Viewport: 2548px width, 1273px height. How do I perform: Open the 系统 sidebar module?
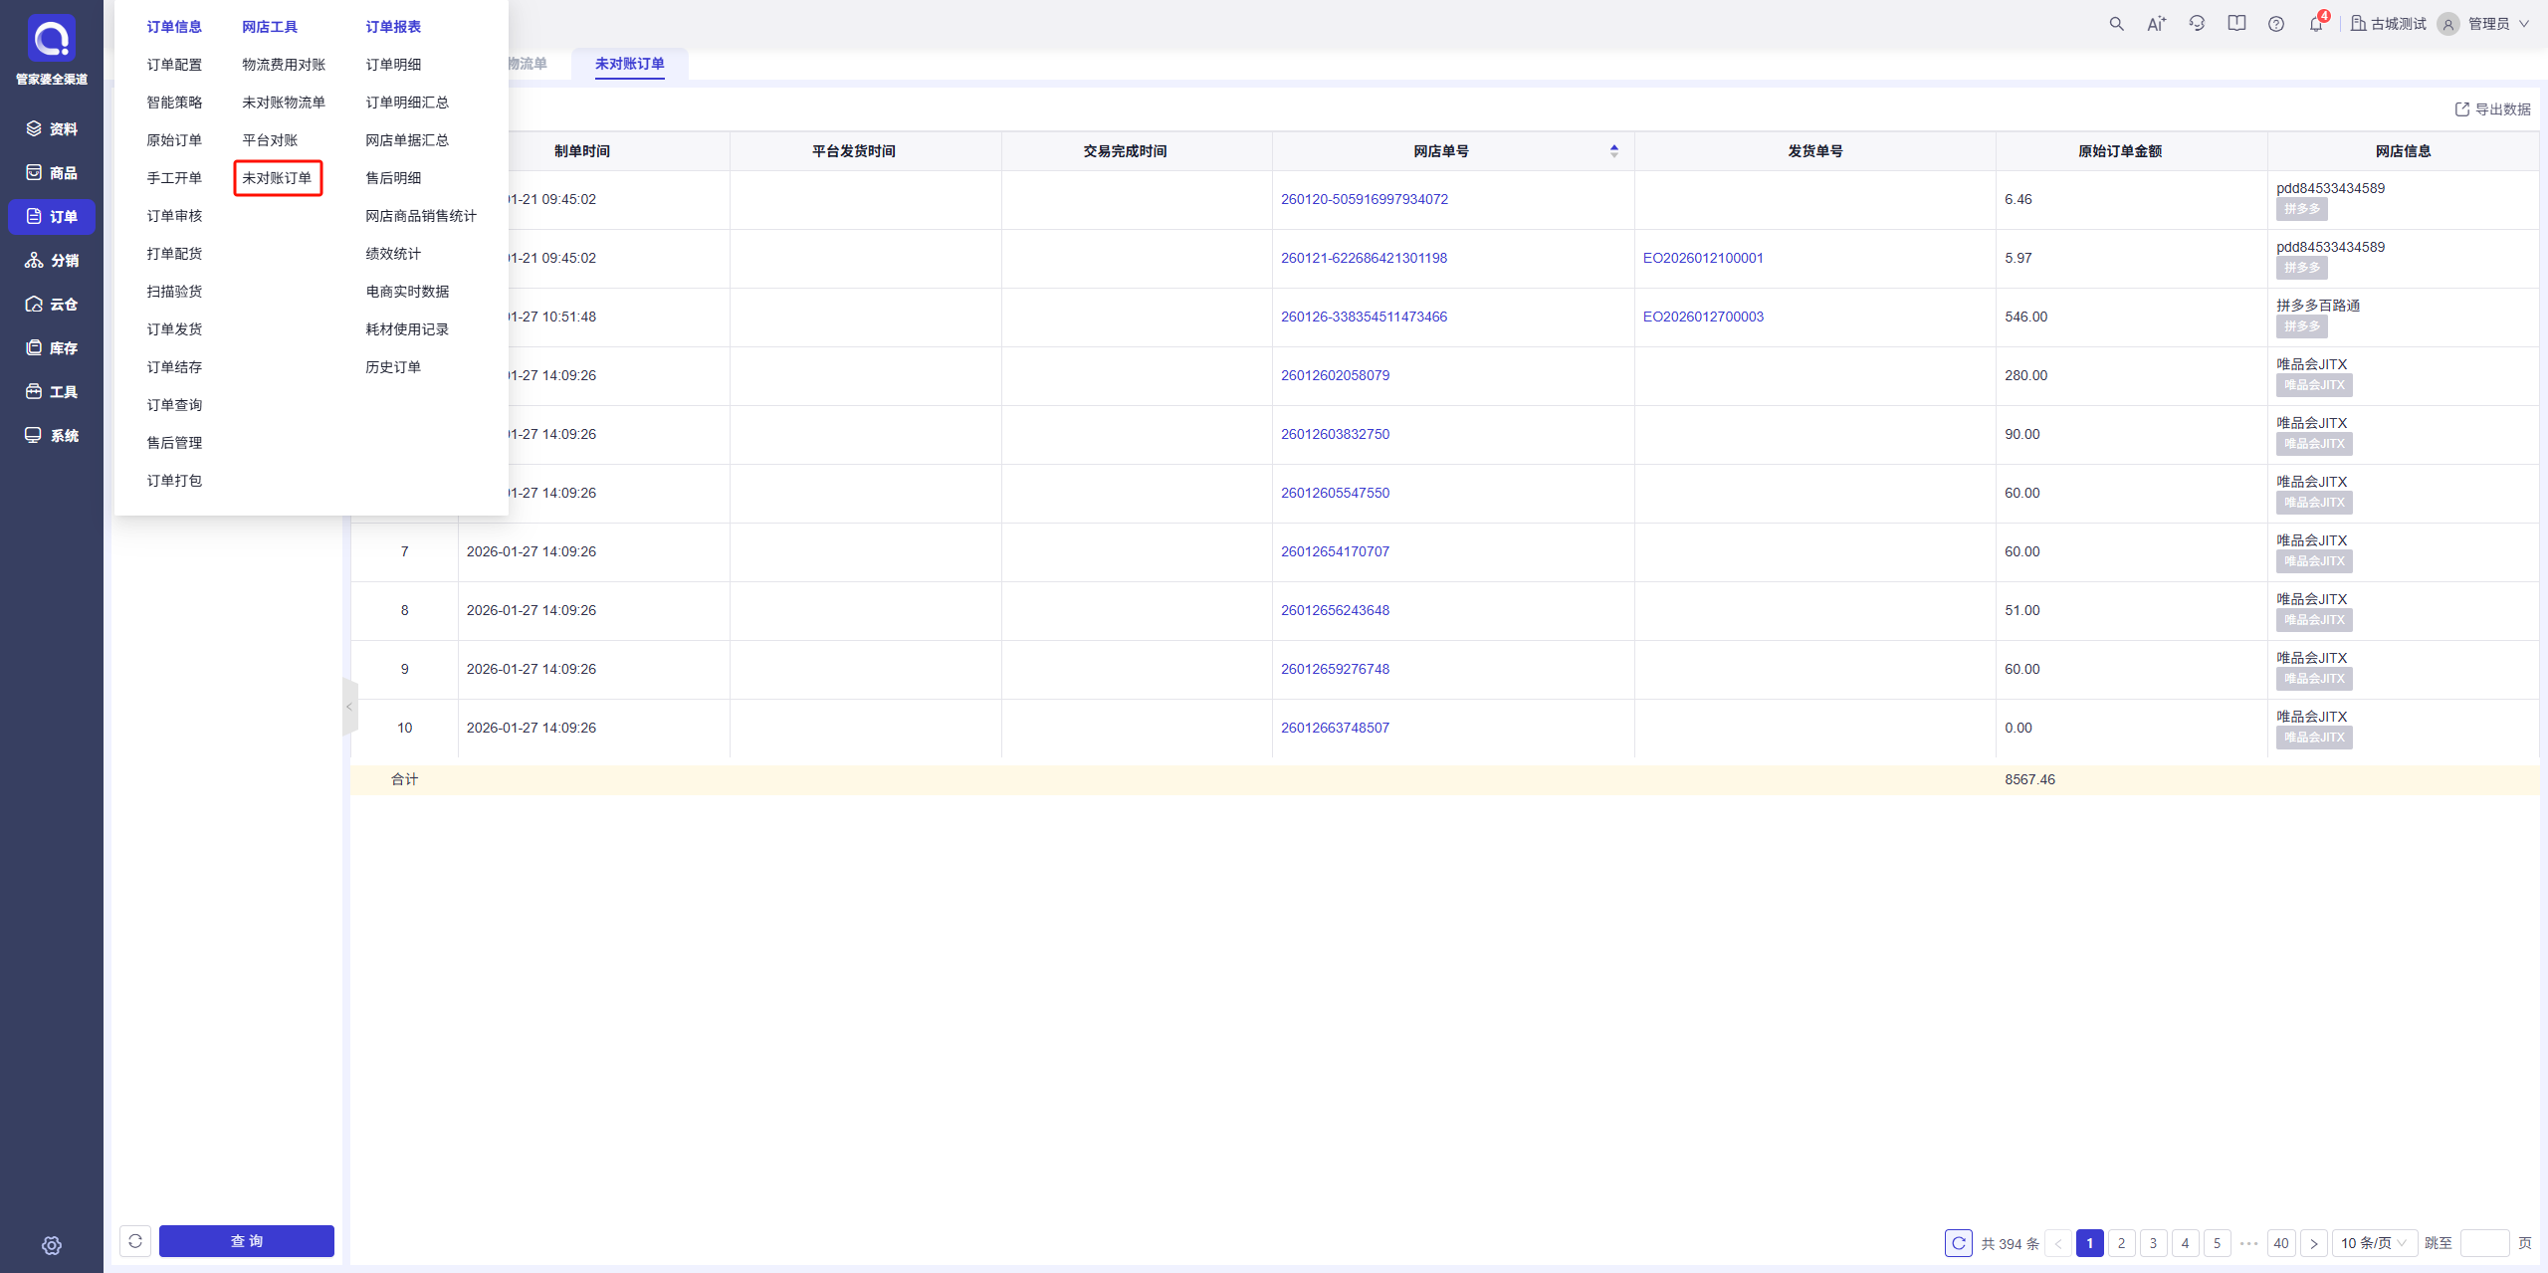click(x=52, y=435)
